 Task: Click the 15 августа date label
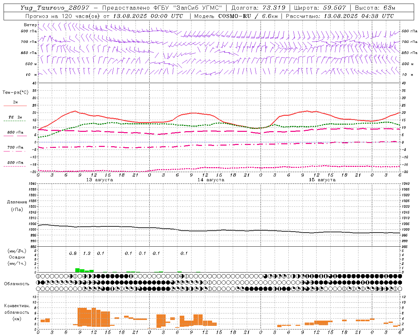pos(322,180)
